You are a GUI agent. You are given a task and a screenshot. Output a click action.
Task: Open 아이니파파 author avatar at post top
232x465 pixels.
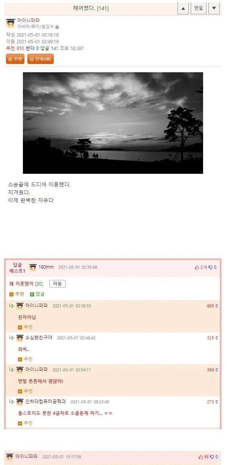tap(11, 23)
